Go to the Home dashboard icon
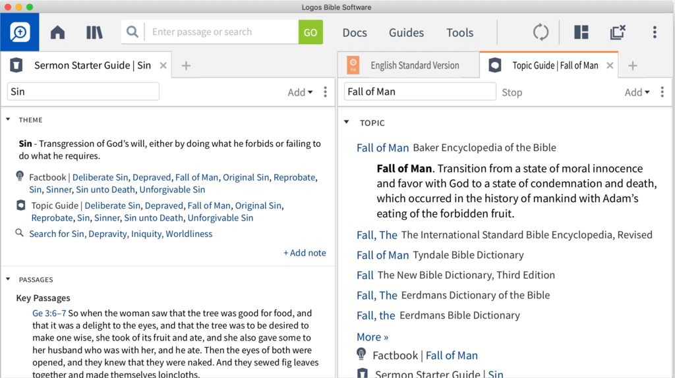The height and width of the screenshot is (378, 675). point(58,32)
